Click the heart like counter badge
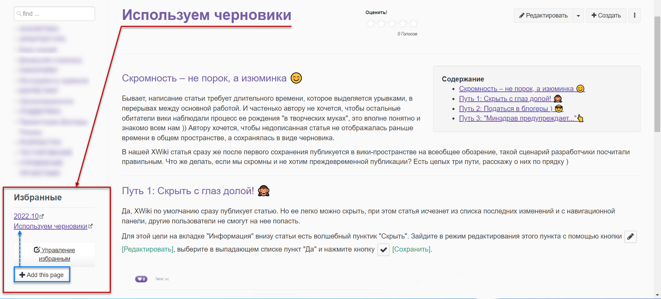The width and height of the screenshot is (661, 299). (141, 279)
